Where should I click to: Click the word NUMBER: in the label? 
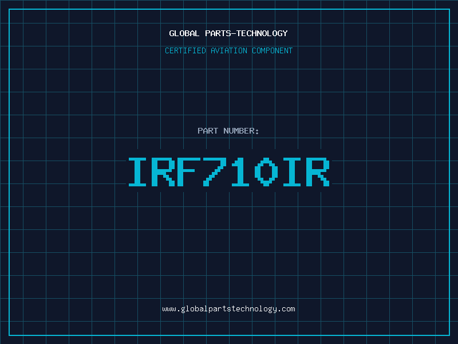click(x=242, y=131)
